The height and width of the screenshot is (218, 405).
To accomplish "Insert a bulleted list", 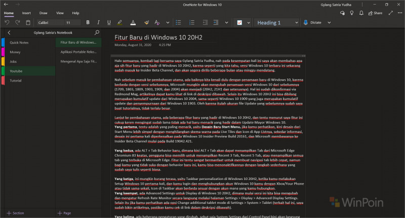I will pyautogui.click(x=178, y=22).
